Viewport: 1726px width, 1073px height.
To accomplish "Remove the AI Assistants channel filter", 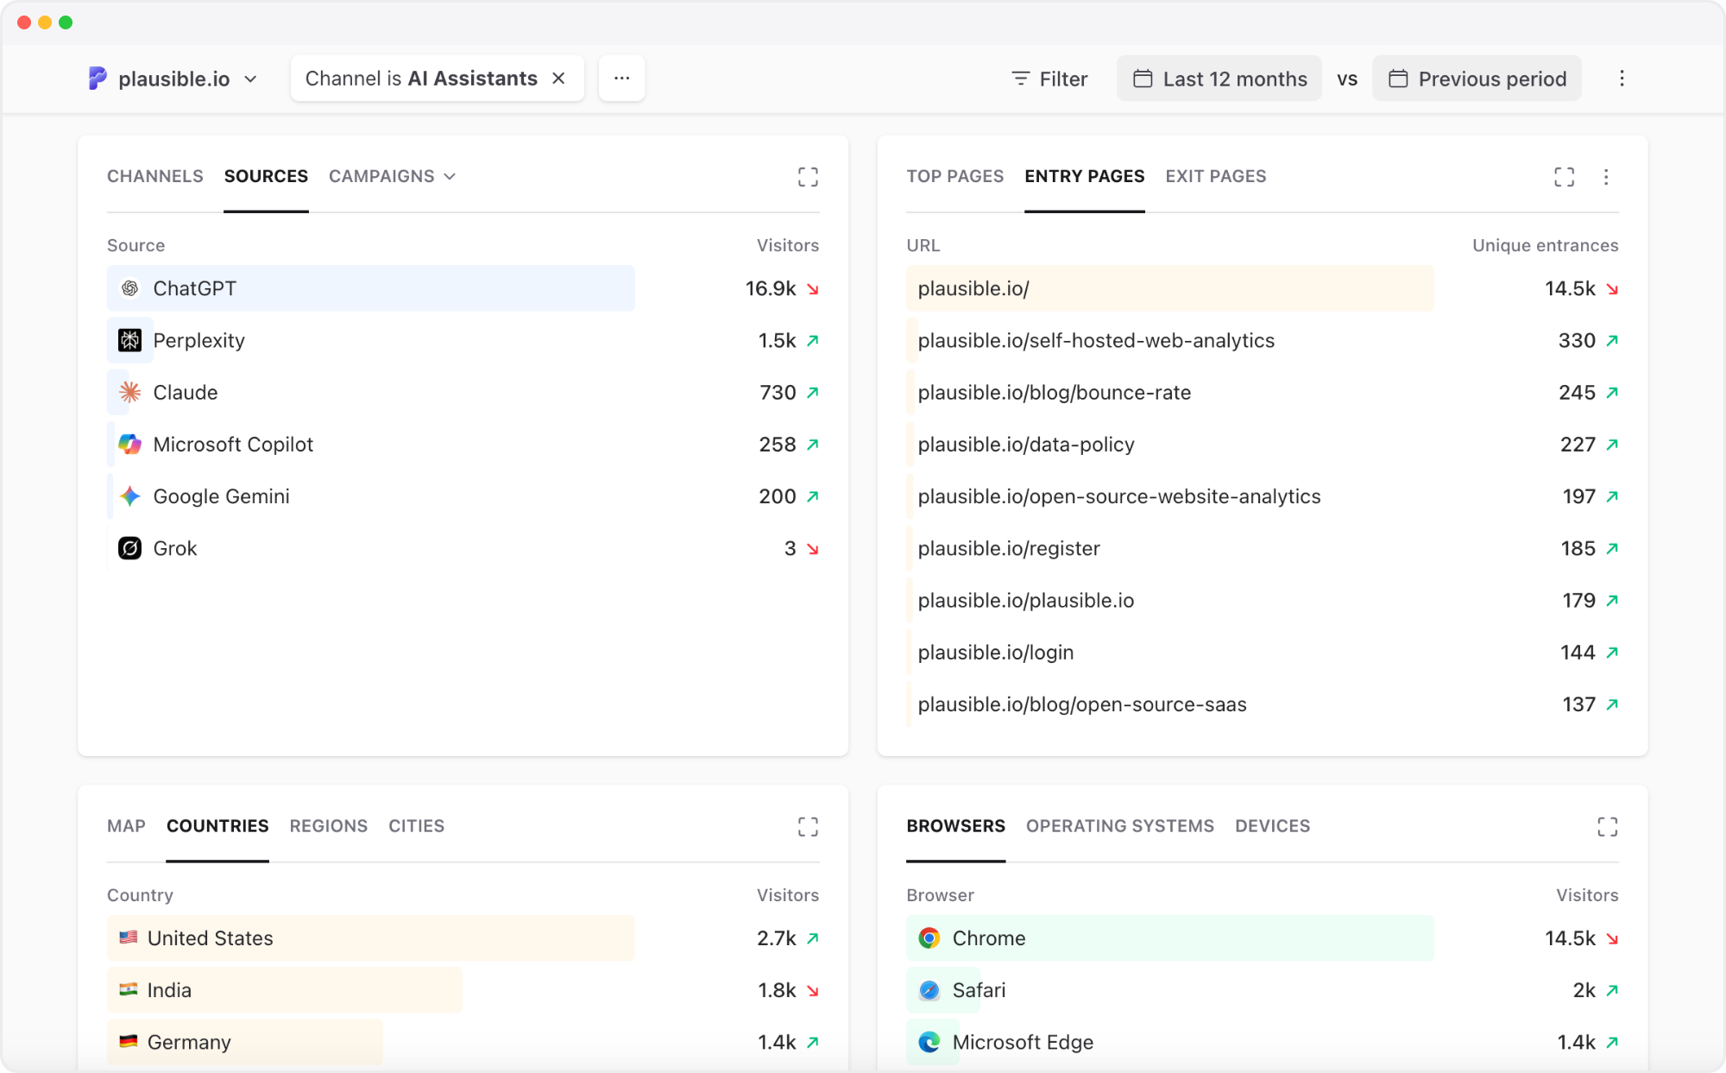I will coord(558,79).
